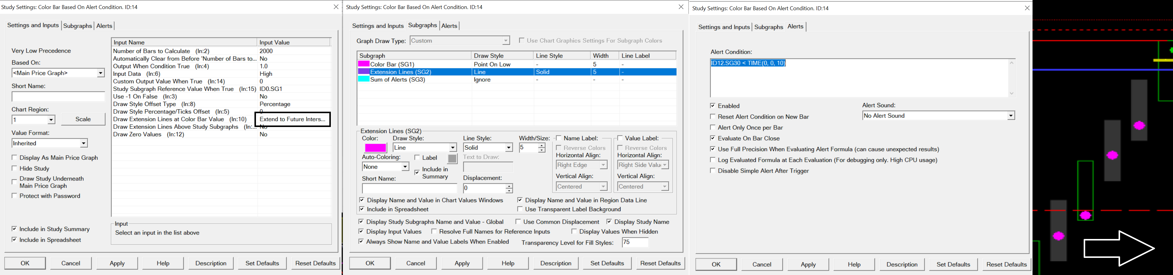Viewport: 1173px width, 275px height.
Task: Open Settings and Inputs tab in right dialog
Action: [x=724, y=27]
